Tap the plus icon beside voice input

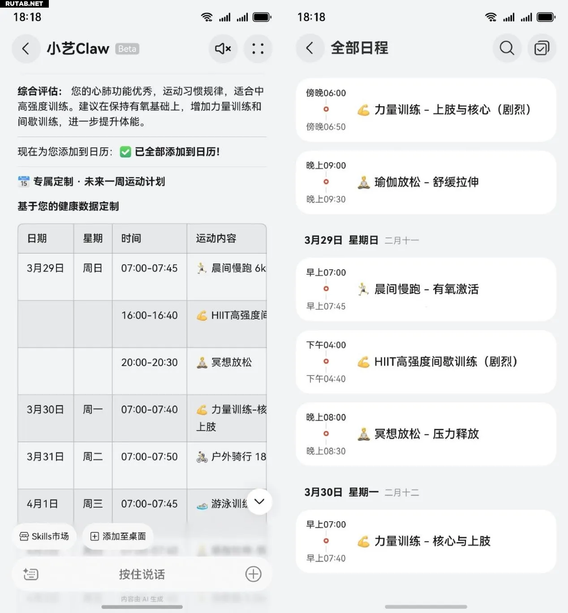[253, 574]
